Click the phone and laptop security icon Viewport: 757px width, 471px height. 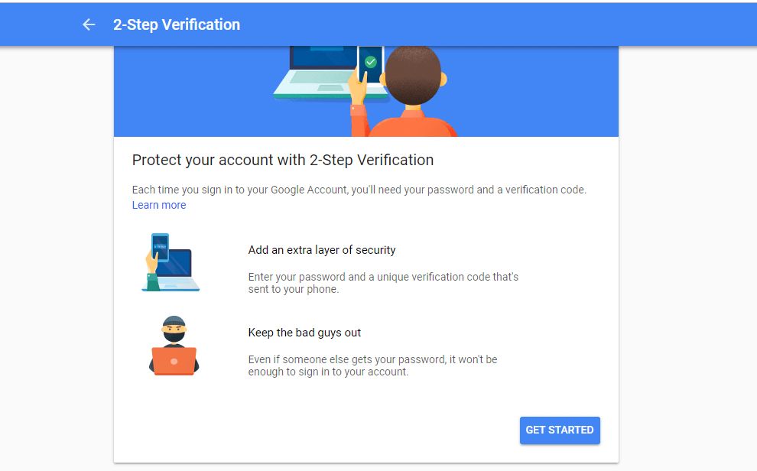point(171,262)
